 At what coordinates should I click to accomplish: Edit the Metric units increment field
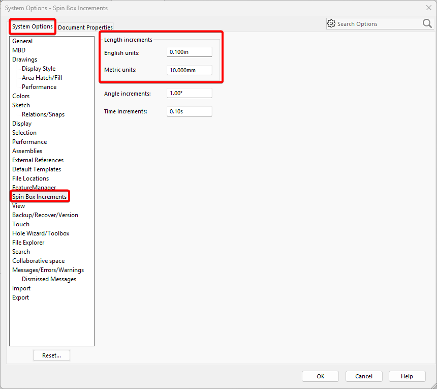coord(189,70)
